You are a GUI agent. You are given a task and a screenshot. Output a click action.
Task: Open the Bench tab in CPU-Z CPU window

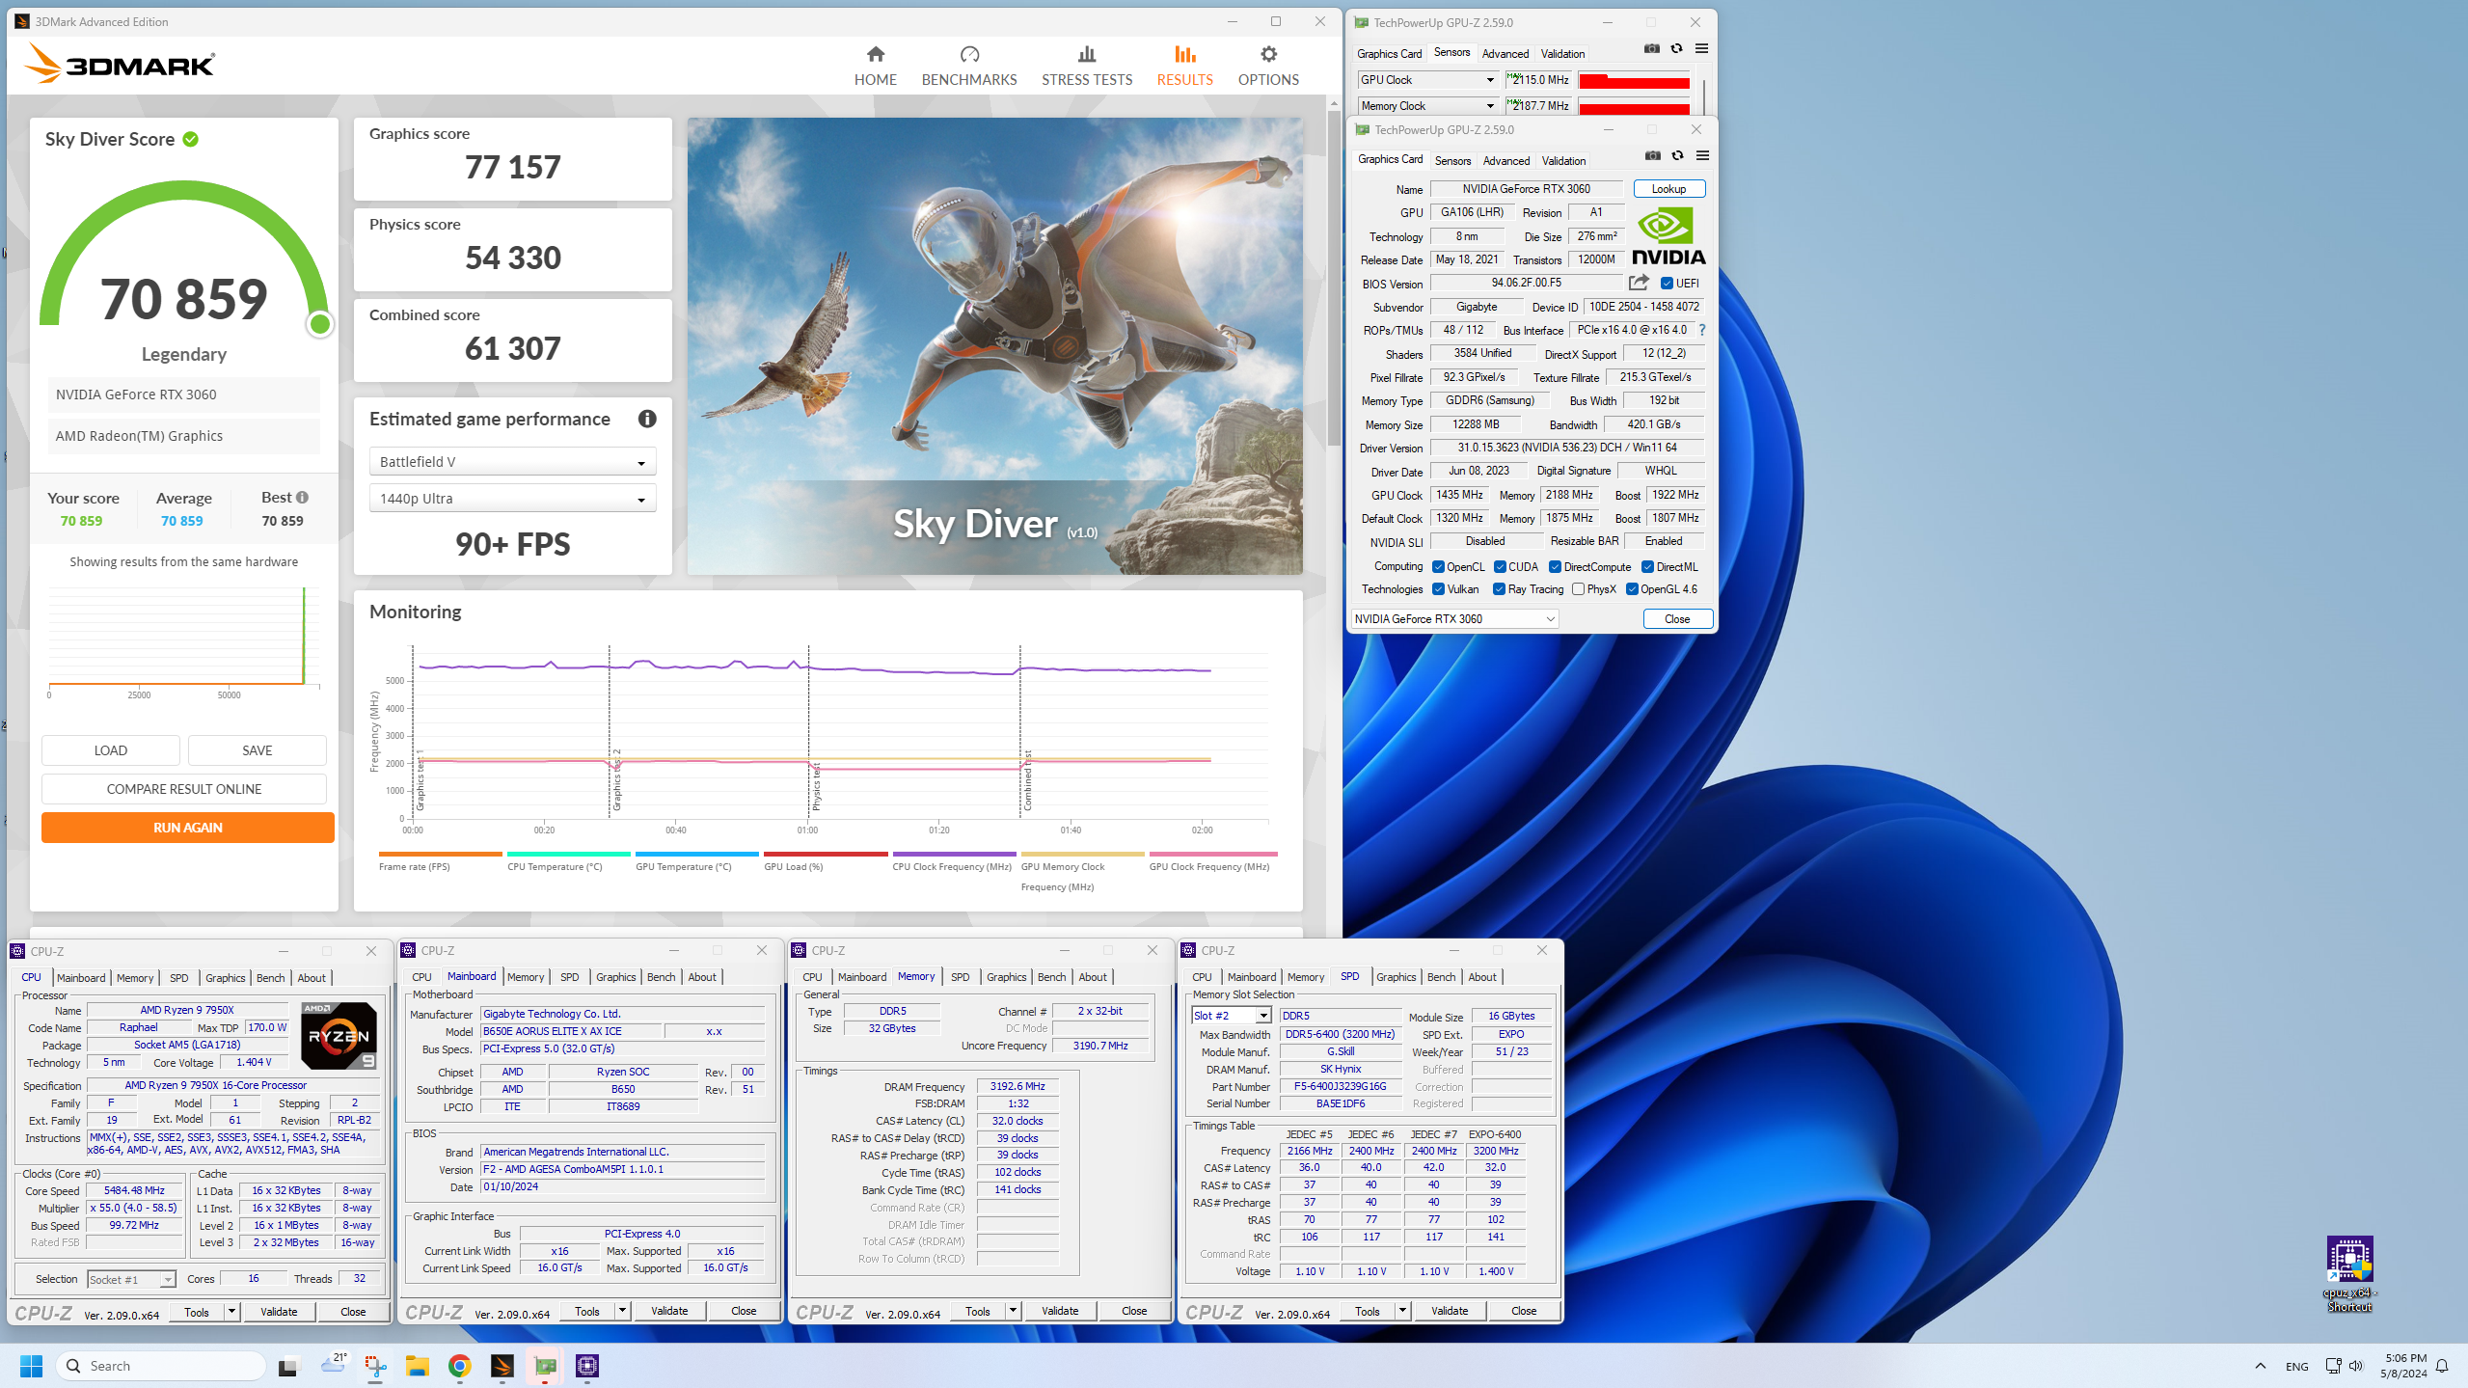click(x=270, y=977)
